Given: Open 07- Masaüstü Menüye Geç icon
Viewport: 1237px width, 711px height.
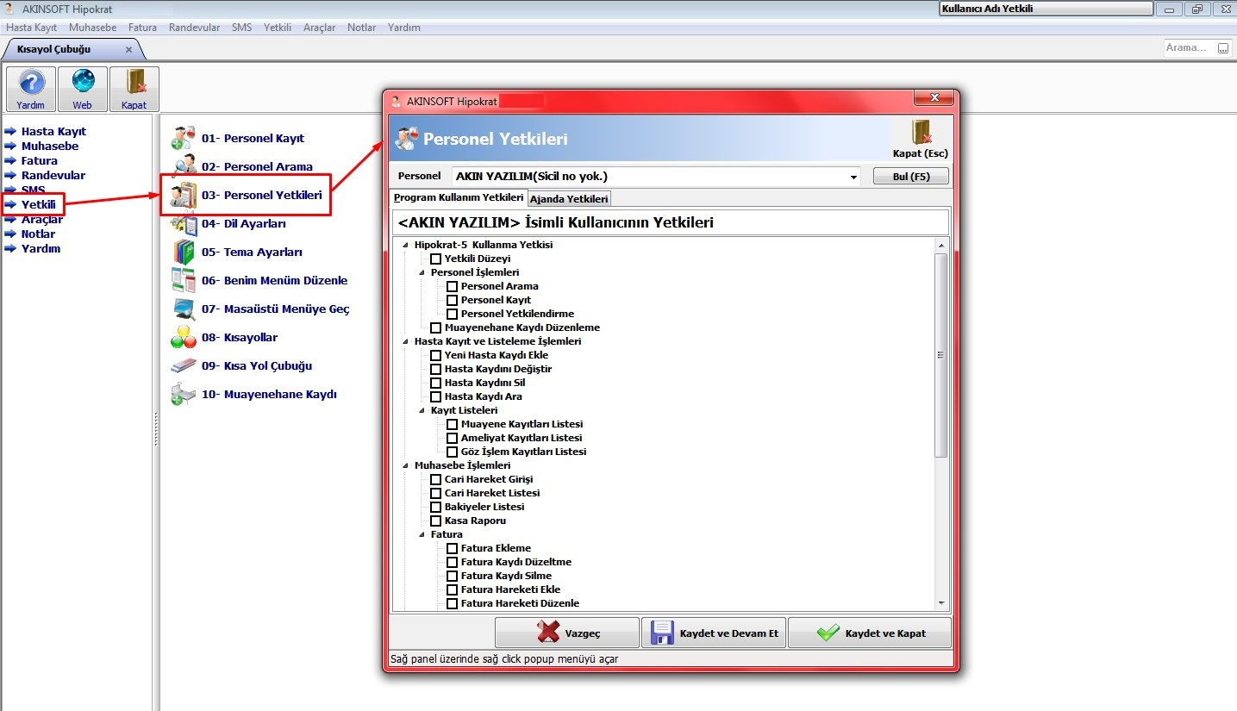Looking at the screenshot, I should click(184, 309).
